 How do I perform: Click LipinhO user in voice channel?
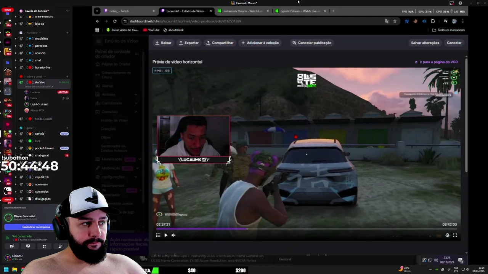point(39,104)
